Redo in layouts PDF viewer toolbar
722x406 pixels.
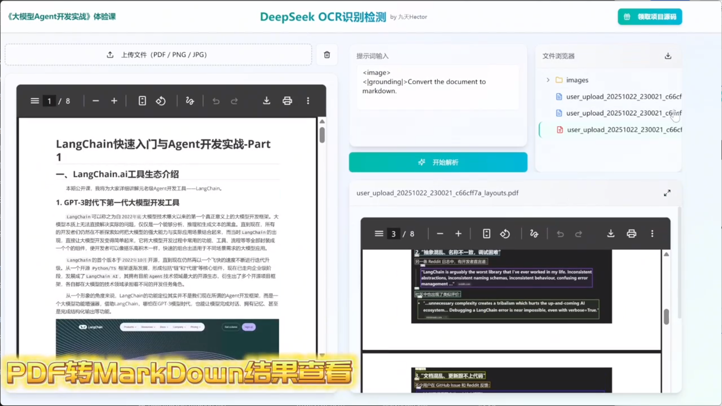point(579,234)
